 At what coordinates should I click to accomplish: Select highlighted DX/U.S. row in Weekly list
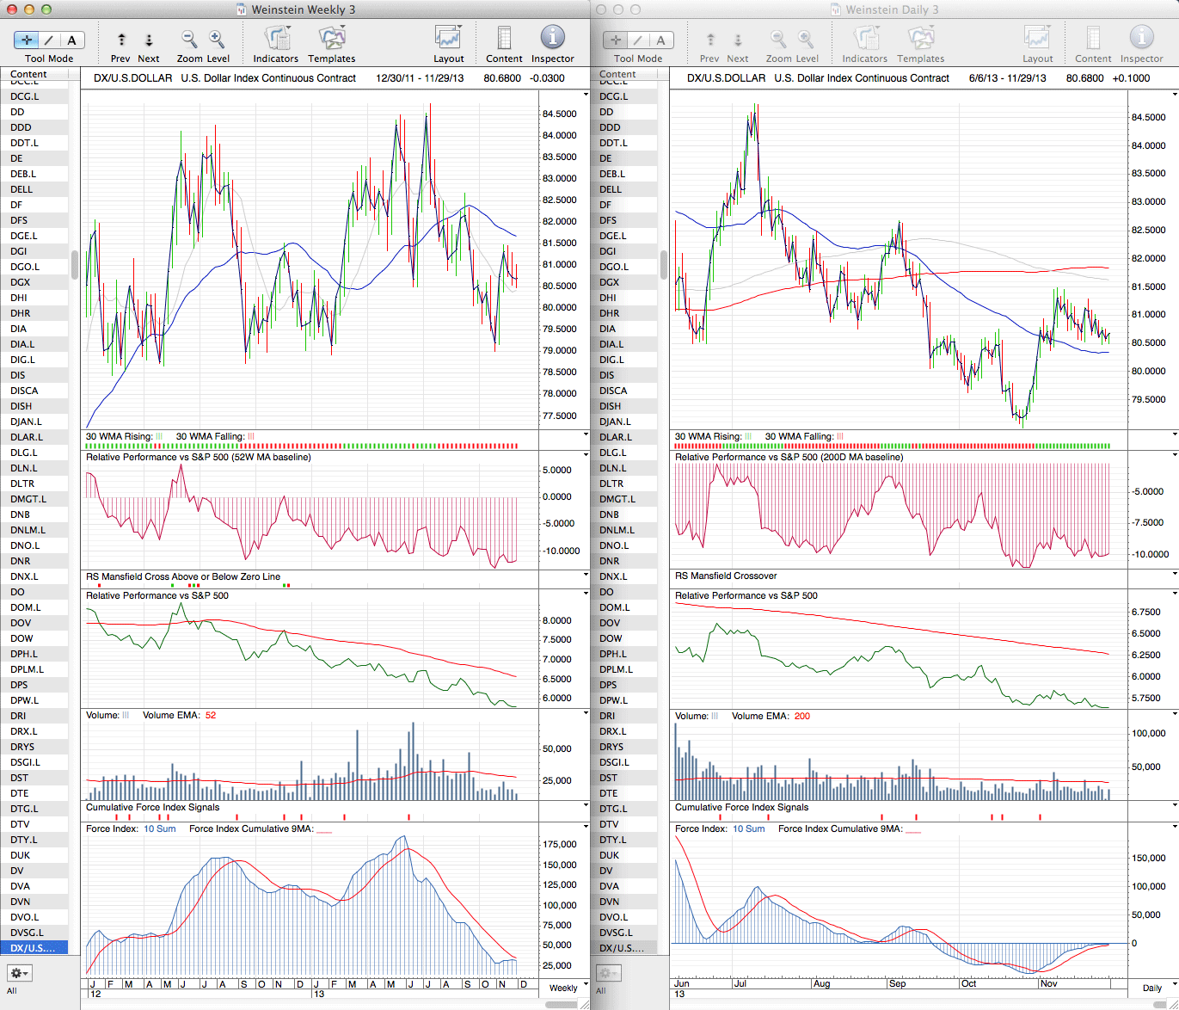34,948
